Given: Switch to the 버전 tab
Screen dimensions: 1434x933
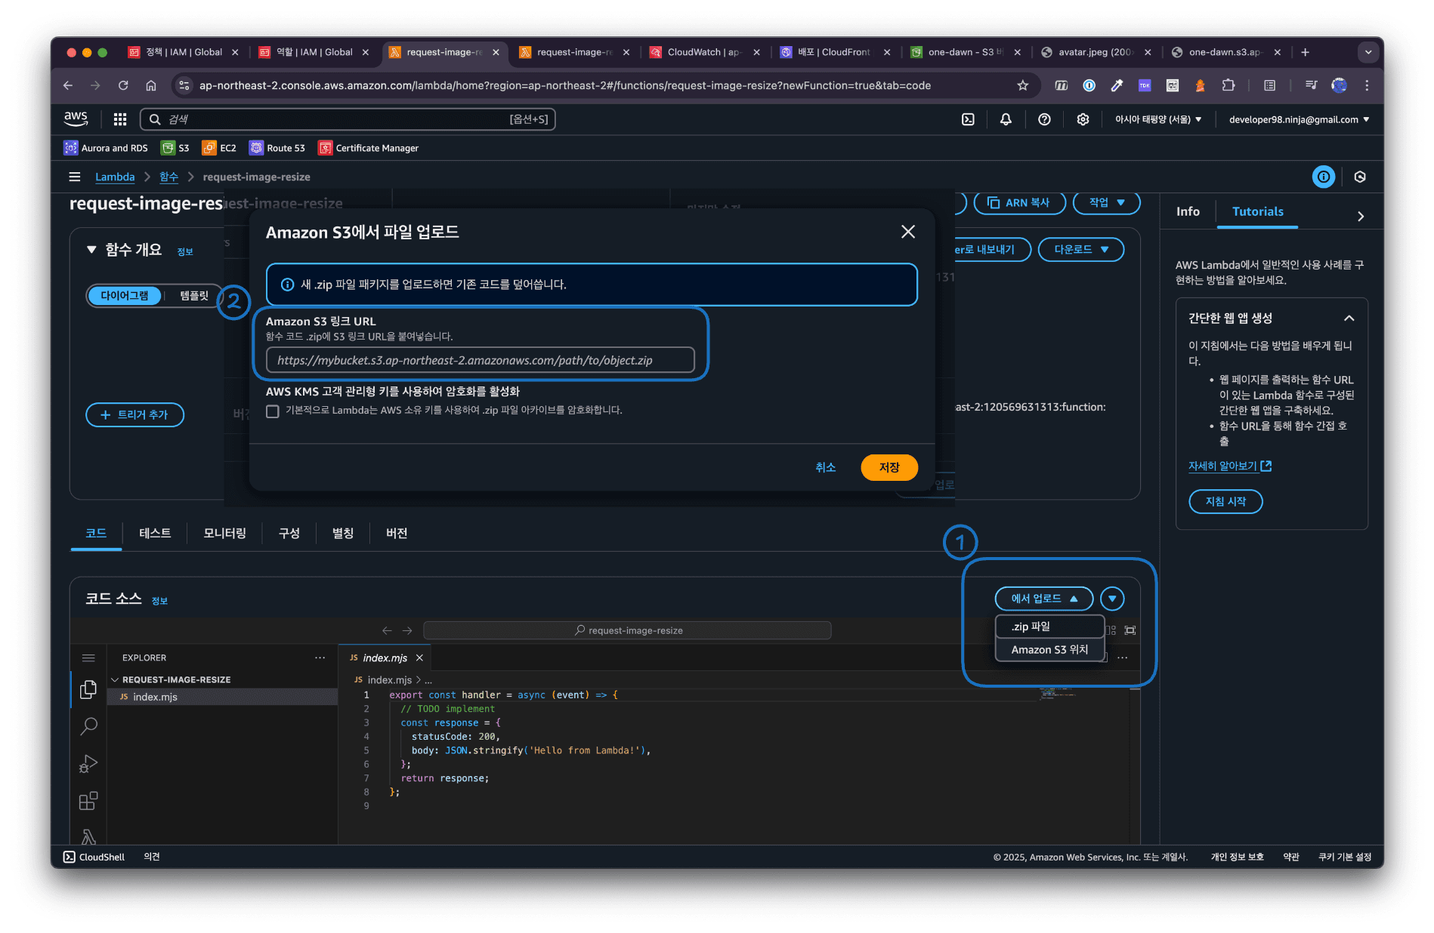Looking at the screenshot, I should click(397, 533).
